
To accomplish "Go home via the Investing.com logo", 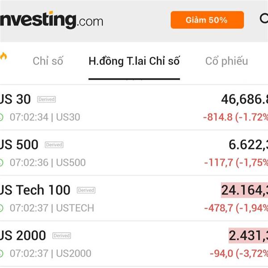I will [x=51, y=20].
